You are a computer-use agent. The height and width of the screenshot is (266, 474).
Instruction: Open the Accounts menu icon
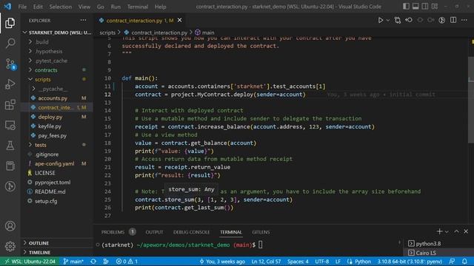[10, 226]
